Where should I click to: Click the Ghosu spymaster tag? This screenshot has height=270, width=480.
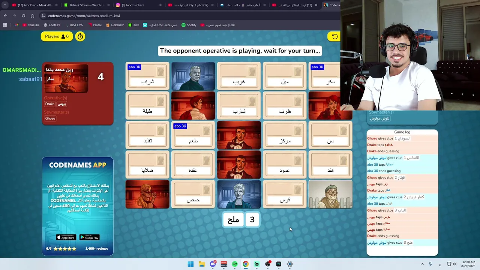(50, 118)
